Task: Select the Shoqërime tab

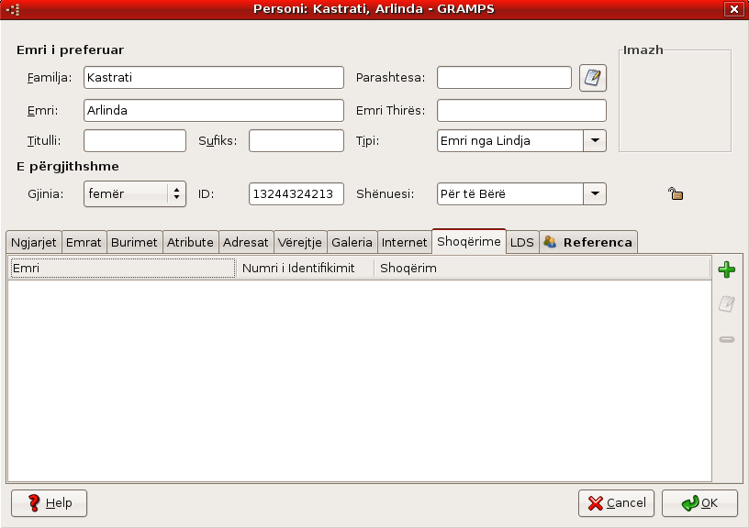Action: 469,241
